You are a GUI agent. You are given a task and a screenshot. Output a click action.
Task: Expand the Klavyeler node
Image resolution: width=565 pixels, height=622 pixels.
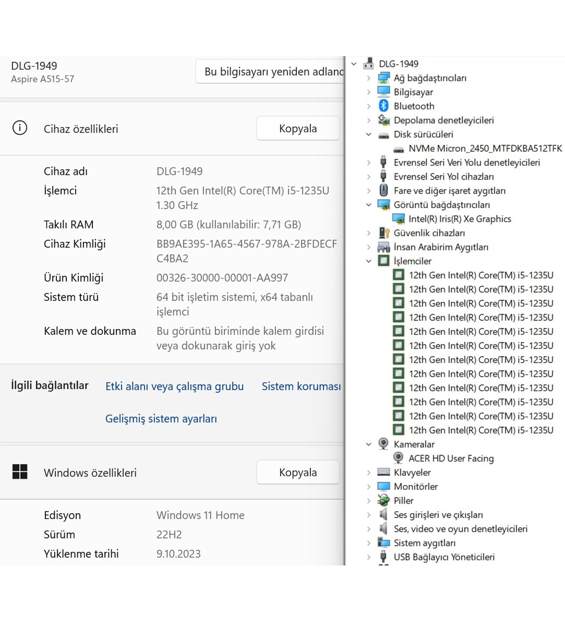(x=369, y=472)
